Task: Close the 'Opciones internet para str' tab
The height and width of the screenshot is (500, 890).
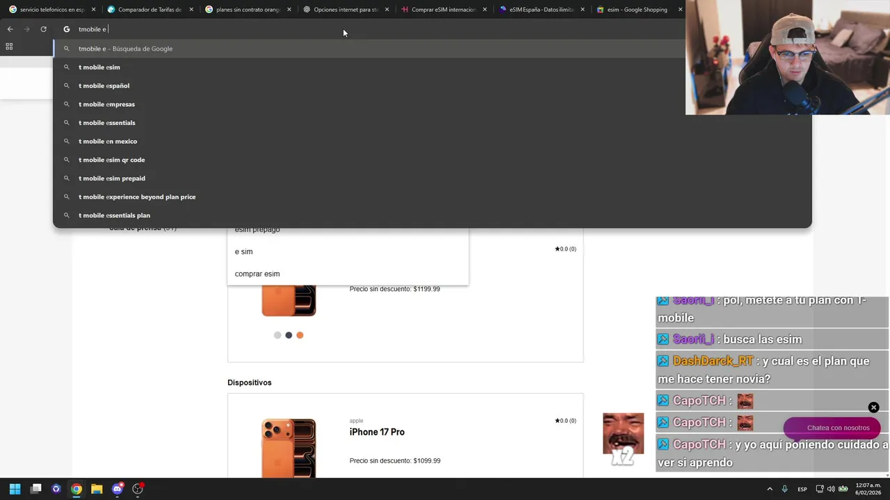Action: click(x=387, y=10)
